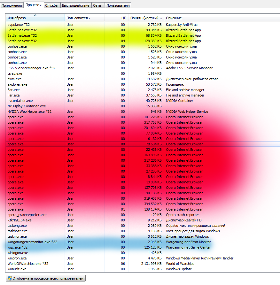Select the wgc.exe *32 process
280x285 pixels.
pyautogui.click(x=143, y=247)
